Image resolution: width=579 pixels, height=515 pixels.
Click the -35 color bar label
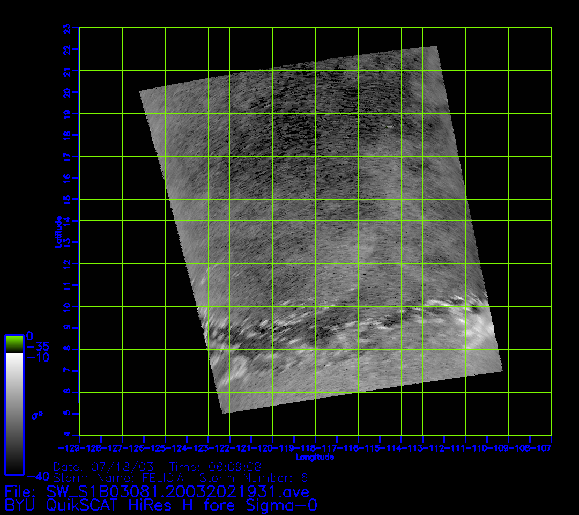click(x=37, y=346)
